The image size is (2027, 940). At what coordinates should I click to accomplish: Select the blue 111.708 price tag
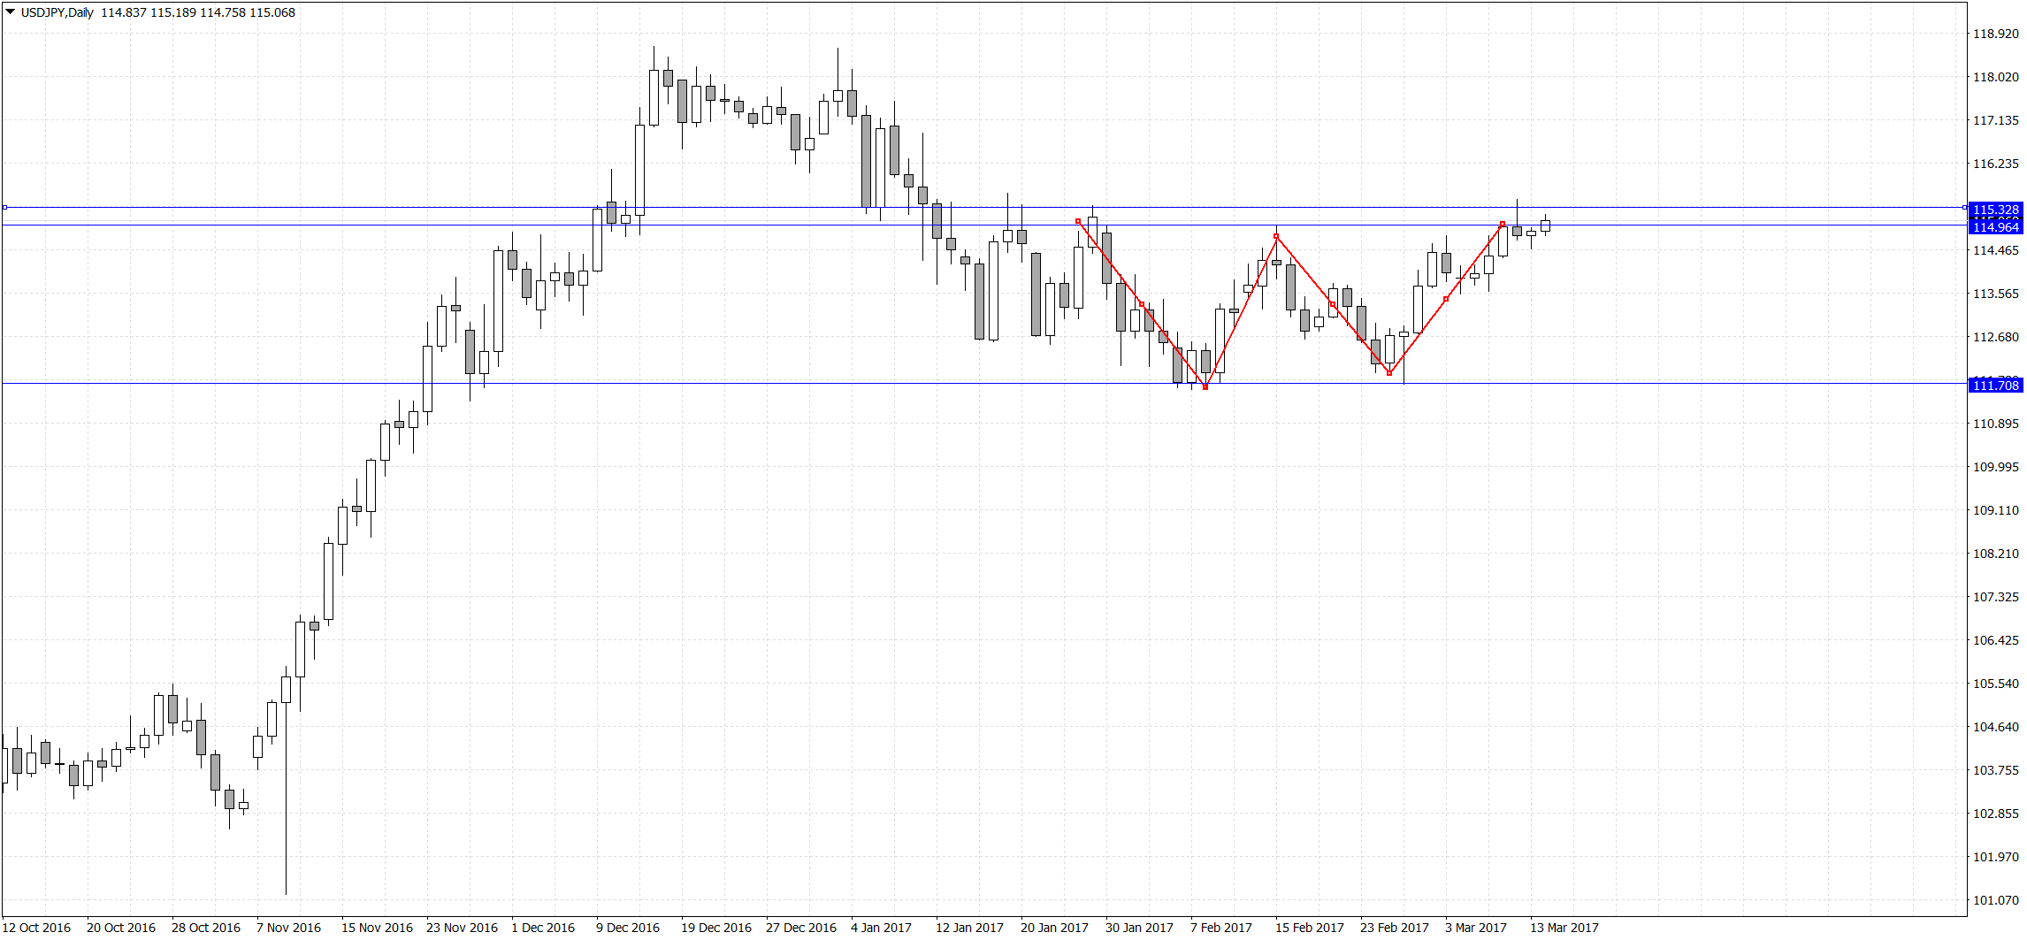click(x=1996, y=385)
